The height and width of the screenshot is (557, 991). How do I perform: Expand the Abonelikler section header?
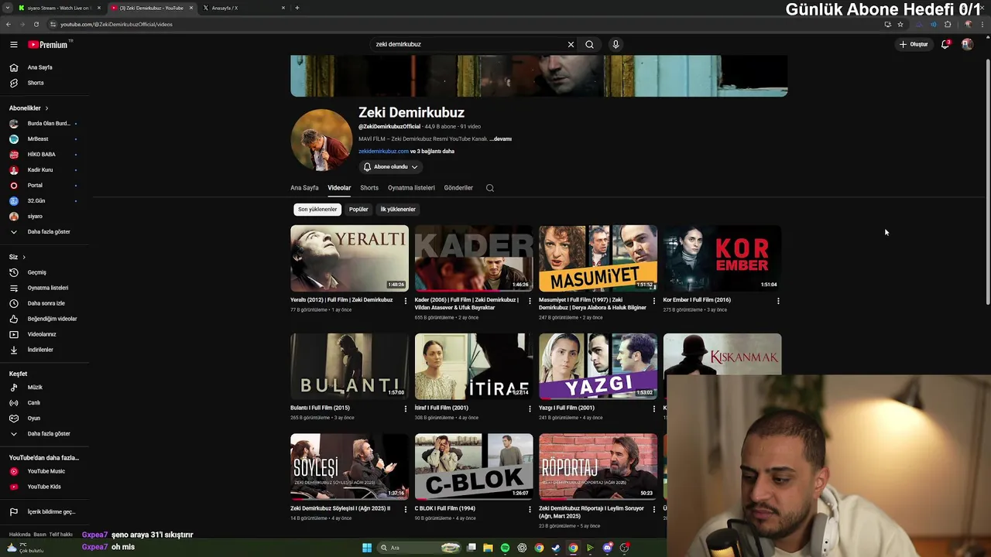coord(29,108)
